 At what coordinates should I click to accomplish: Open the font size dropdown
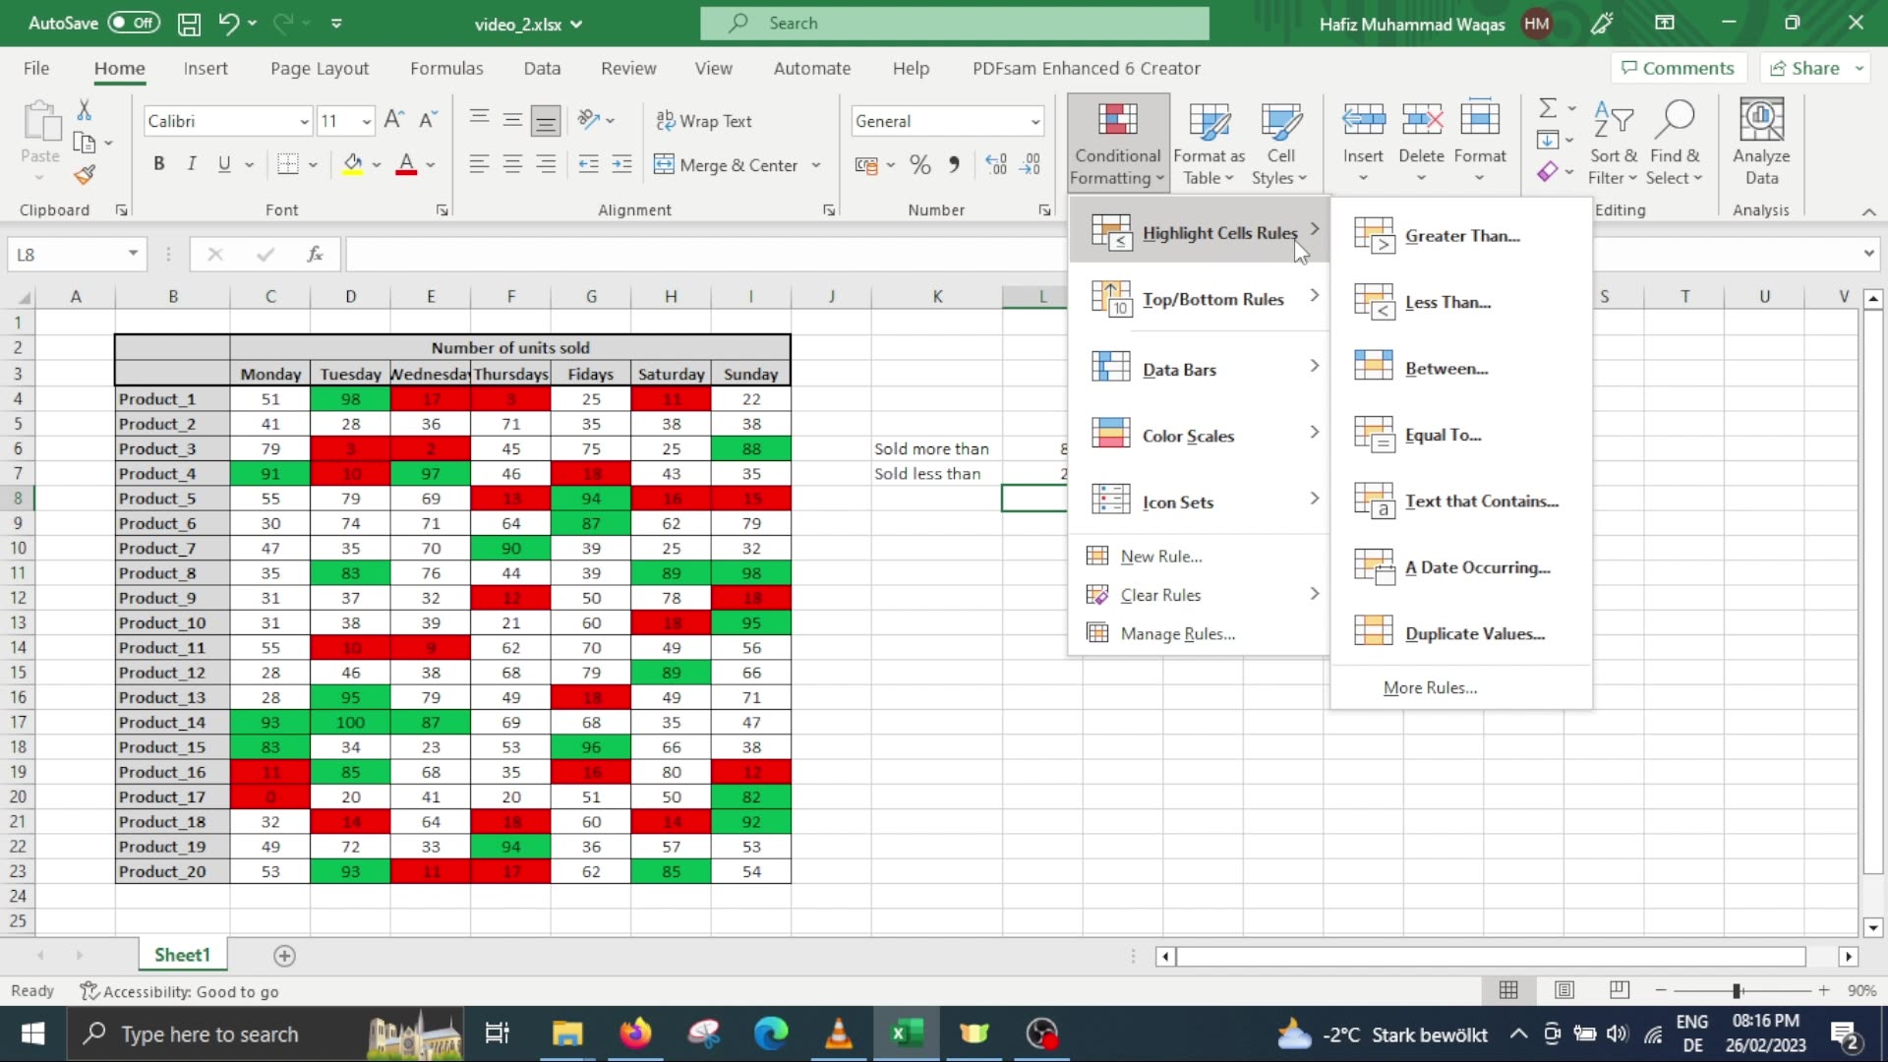click(x=361, y=120)
